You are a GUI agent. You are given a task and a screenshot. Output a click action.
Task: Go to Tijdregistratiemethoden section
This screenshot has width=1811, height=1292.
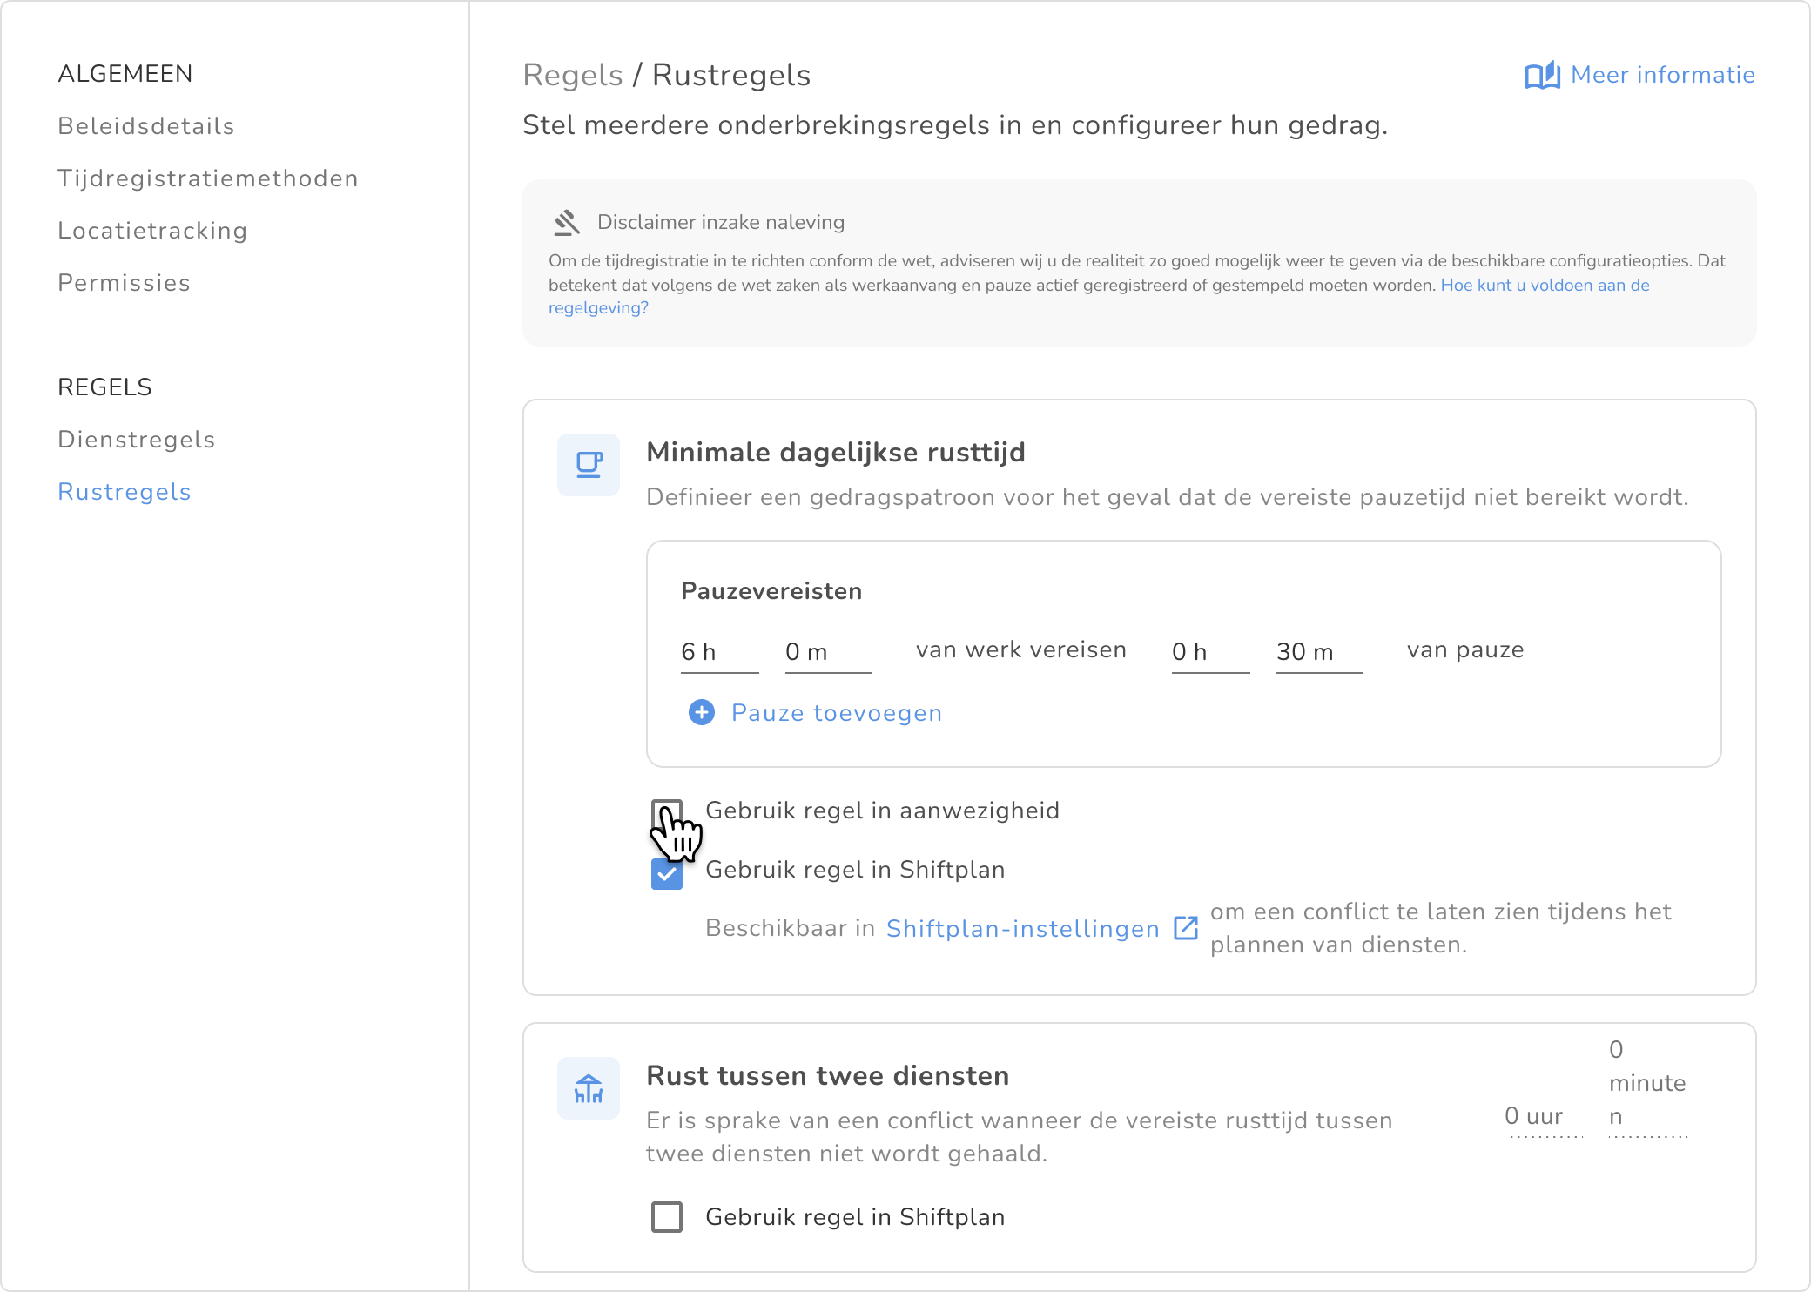tap(208, 178)
